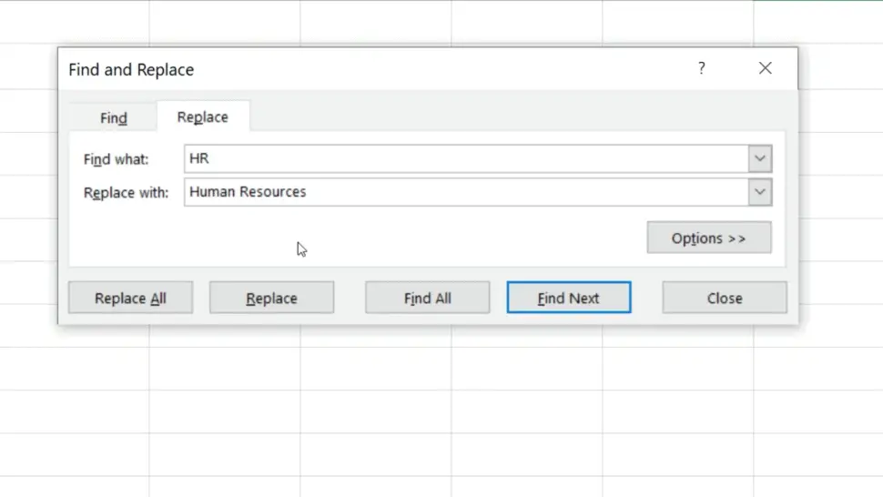Expand the 'Replace with' dropdown arrow
This screenshot has height=497, width=883.
[760, 192]
